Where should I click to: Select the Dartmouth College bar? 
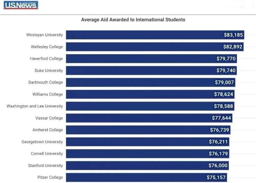pyautogui.click(x=142, y=82)
